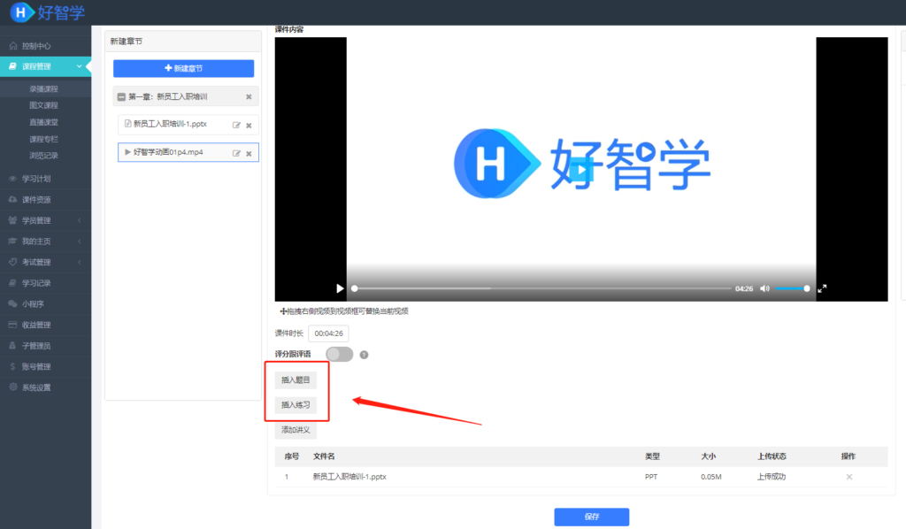Expand the 考试管理 menu arrow
This screenshot has height=529, width=906.
pyautogui.click(x=79, y=262)
